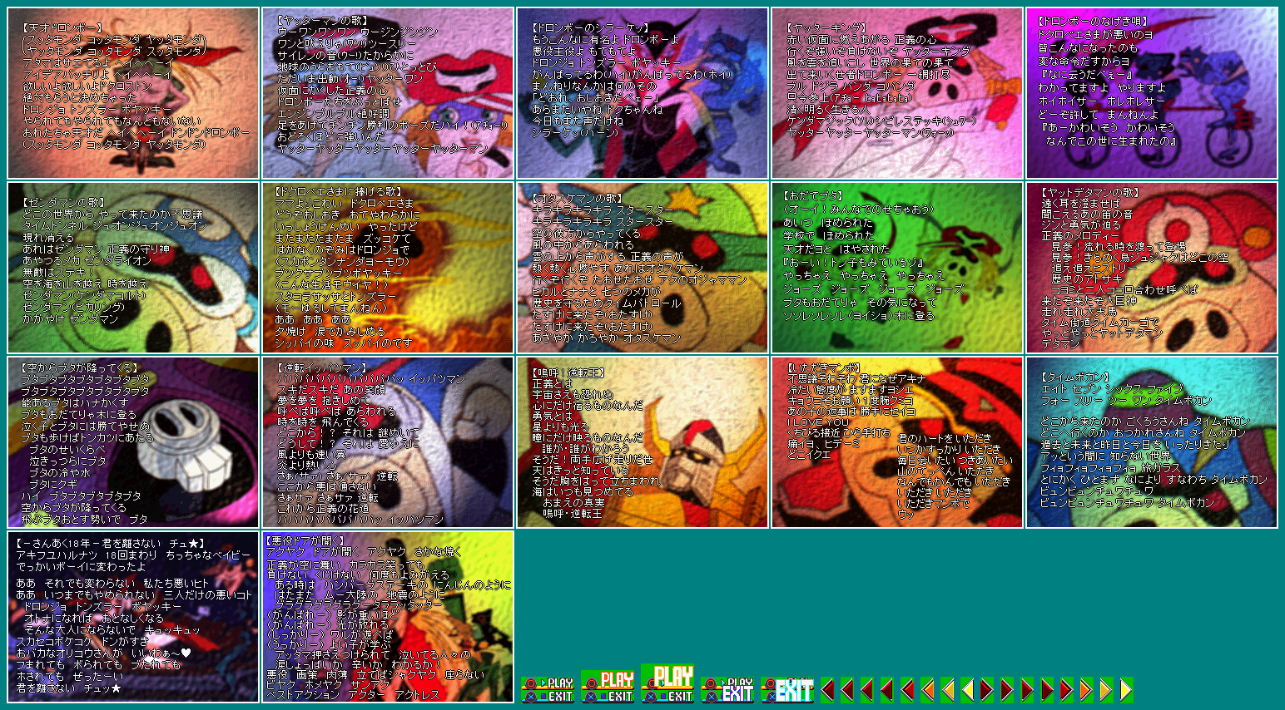Click the brightest yellow left-pointing arrow
Image resolution: width=1285 pixels, height=710 pixels.
(967, 690)
